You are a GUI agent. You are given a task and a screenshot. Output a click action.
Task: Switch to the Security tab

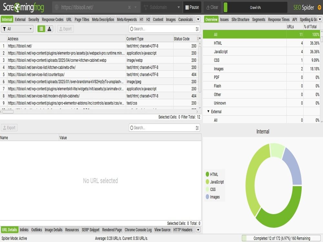point(34,20)
